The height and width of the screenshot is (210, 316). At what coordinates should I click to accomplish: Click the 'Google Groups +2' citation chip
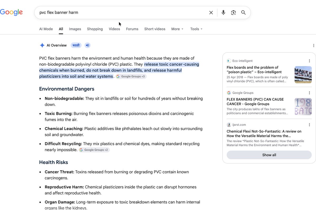94,150
